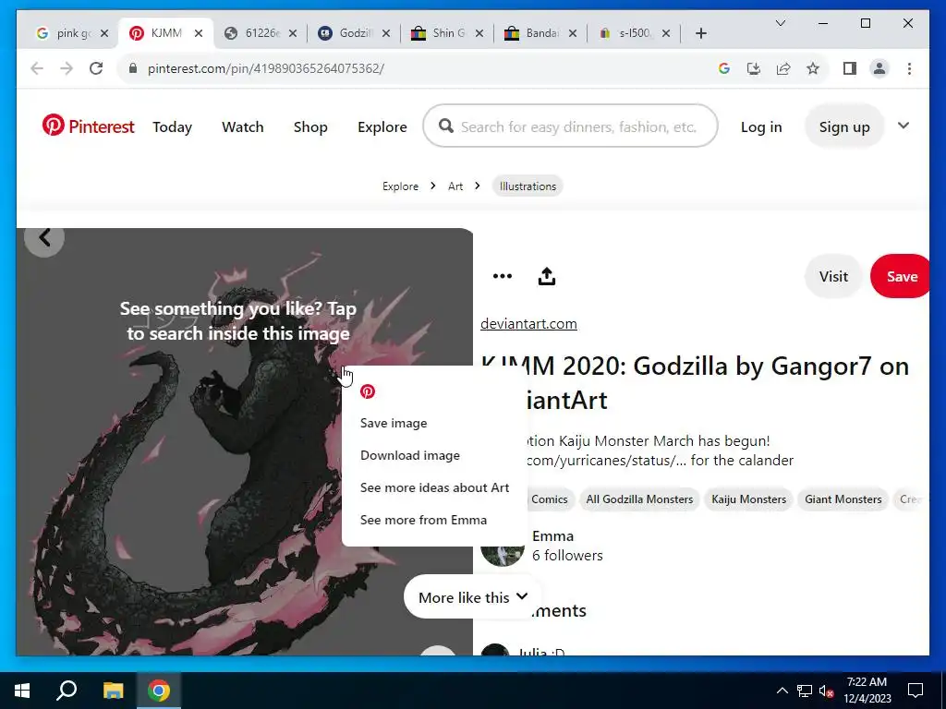Click the taskbar clock and date
The width and height of the screenshot is (946, 709).
click(x=867, y=691)
